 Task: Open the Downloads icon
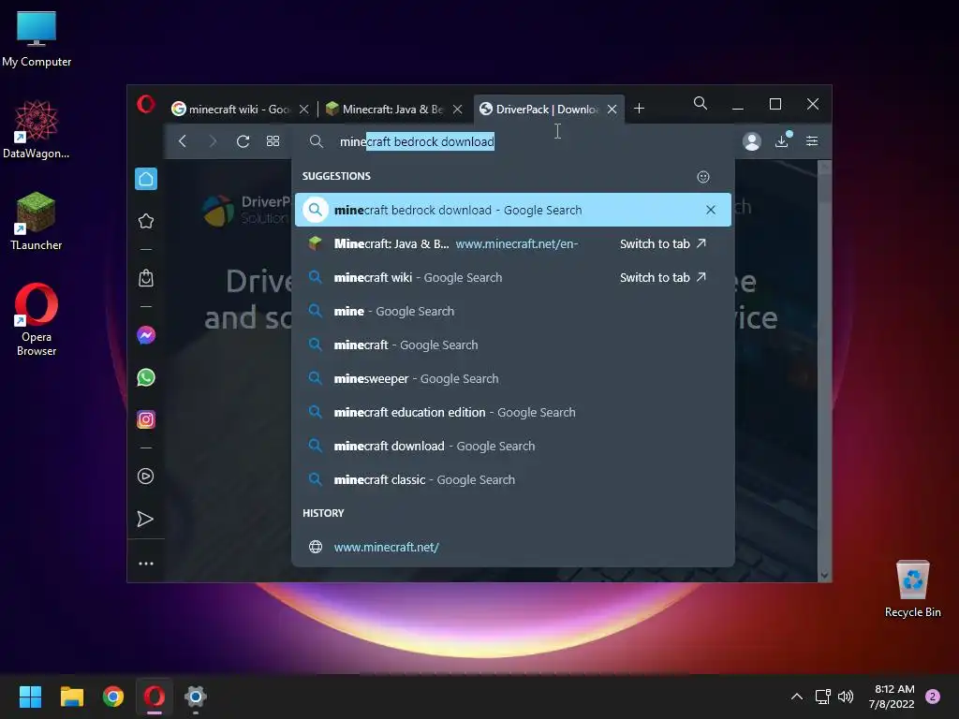coord(782,140)
